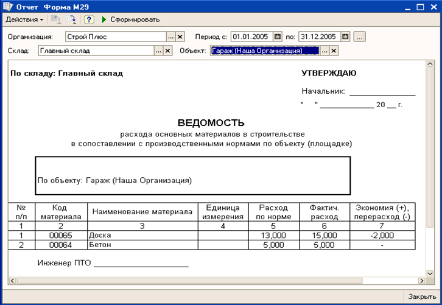The width and height of the screenshot is (442, 305).
Task: Click the report vertical scrollbar down arrow
Action: coord(430,273)
